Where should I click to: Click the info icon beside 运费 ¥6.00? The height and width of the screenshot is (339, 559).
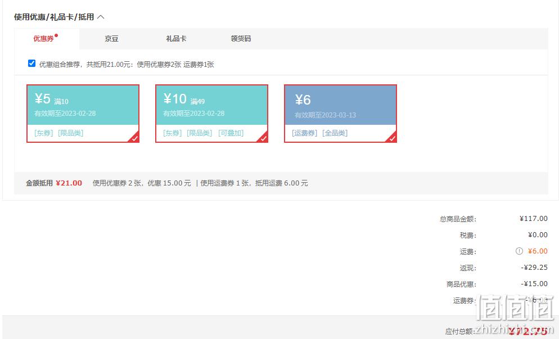click(x=519, y=251)
